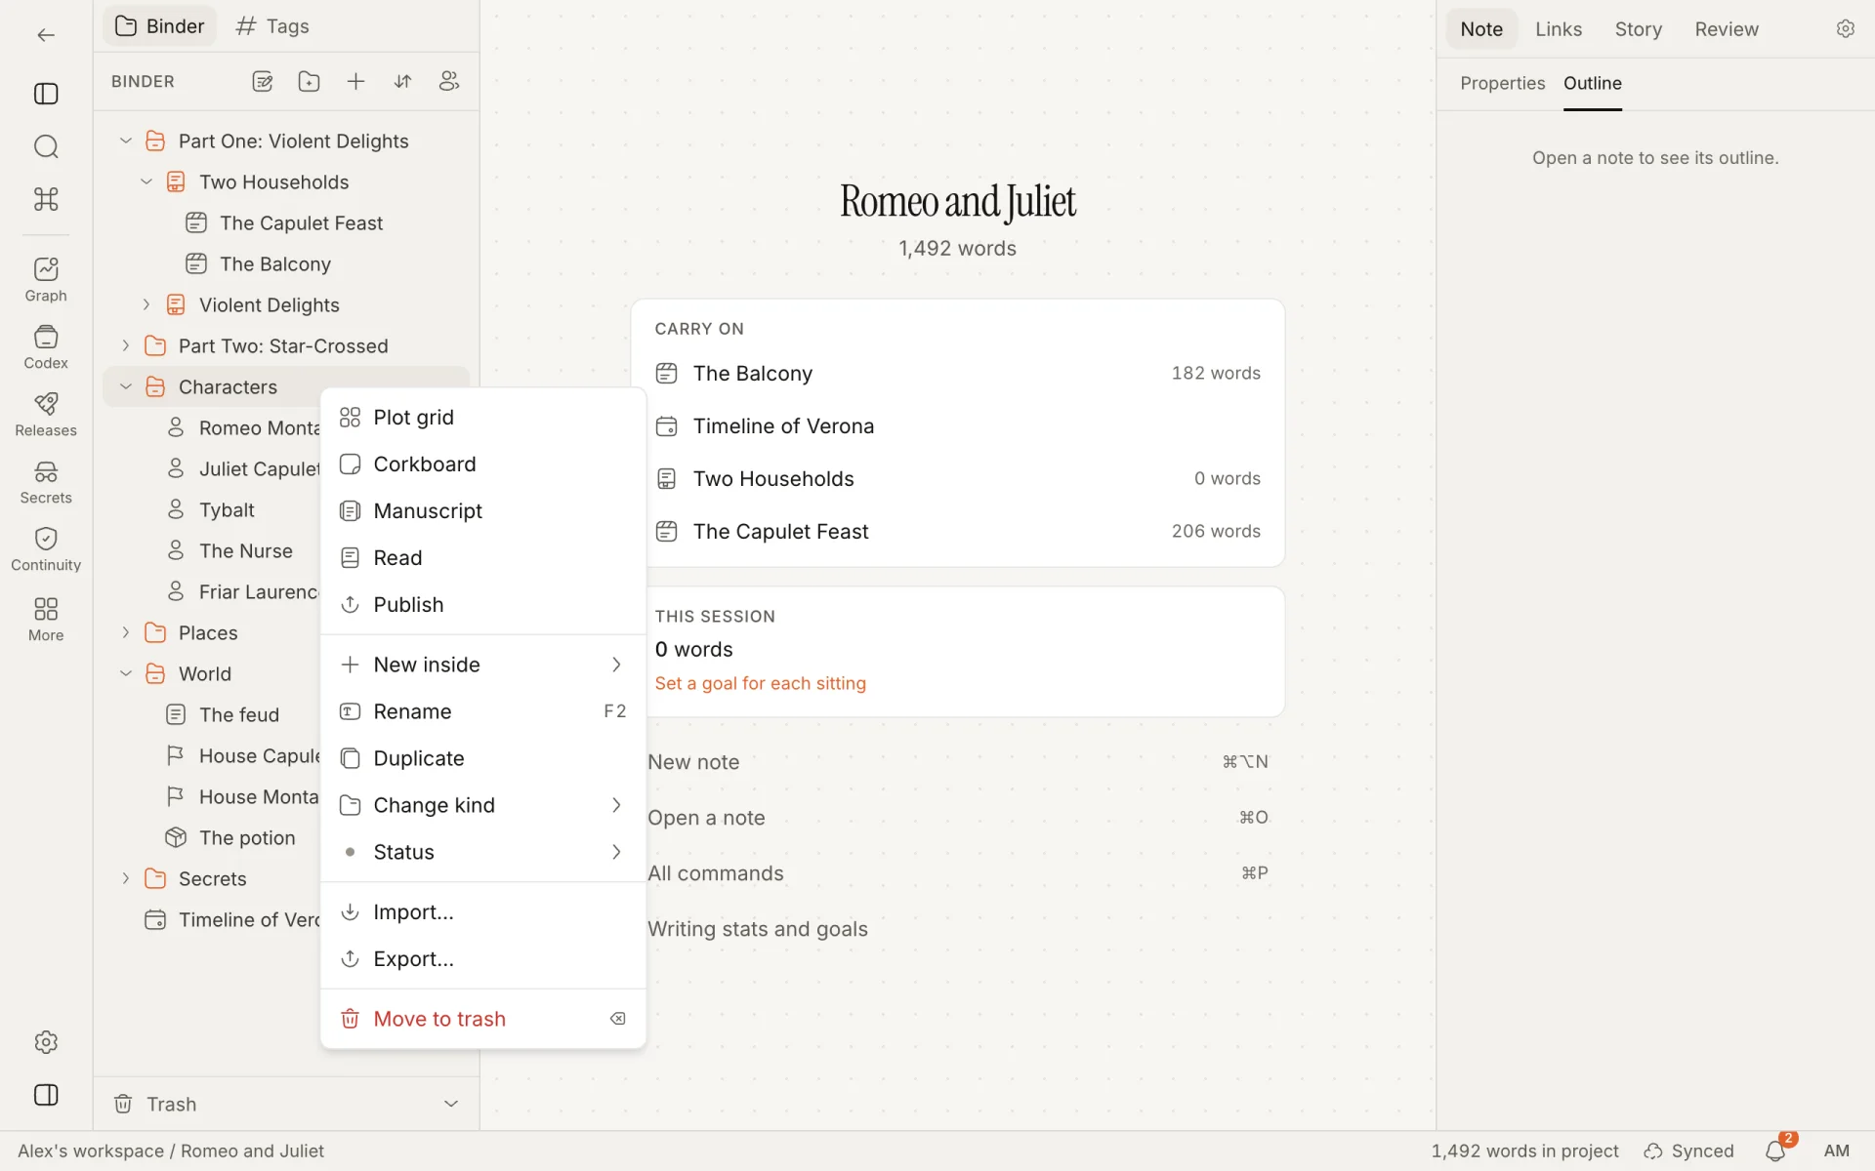
Task: Open inspector settings gear top right
Action: 1845,29
